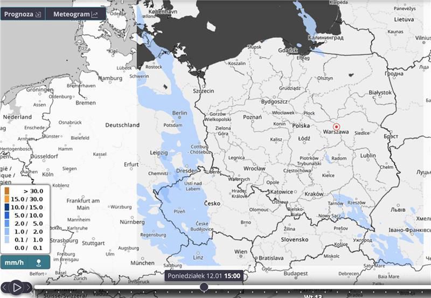
Task: Open the Meteogram tab
Action: pos(75,14)
